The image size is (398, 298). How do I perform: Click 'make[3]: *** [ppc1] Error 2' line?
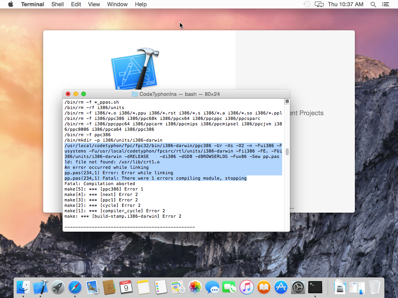click(101, 200)
